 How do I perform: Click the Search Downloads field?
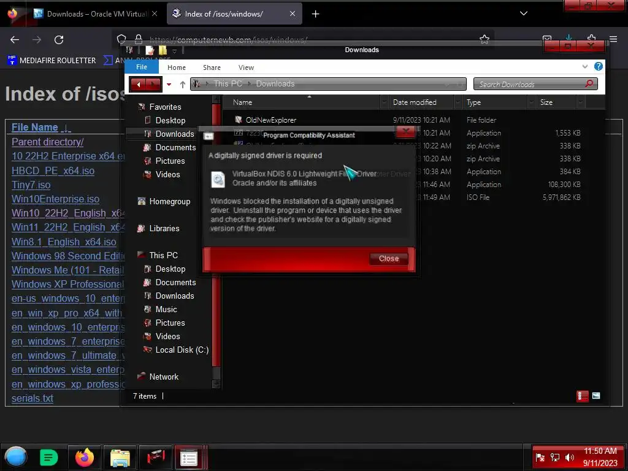[x=535, y=84]
